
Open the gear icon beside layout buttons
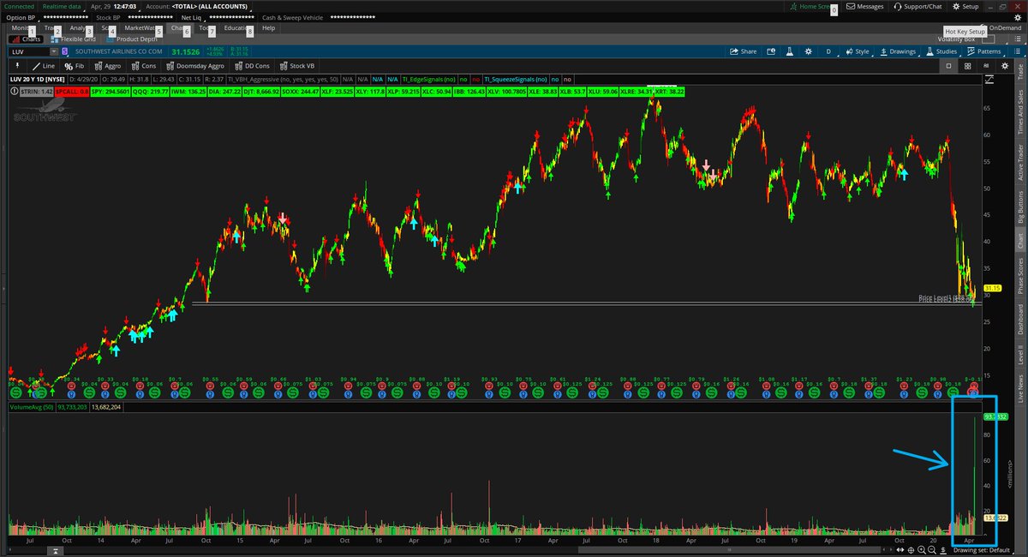tap(1004, 66)
